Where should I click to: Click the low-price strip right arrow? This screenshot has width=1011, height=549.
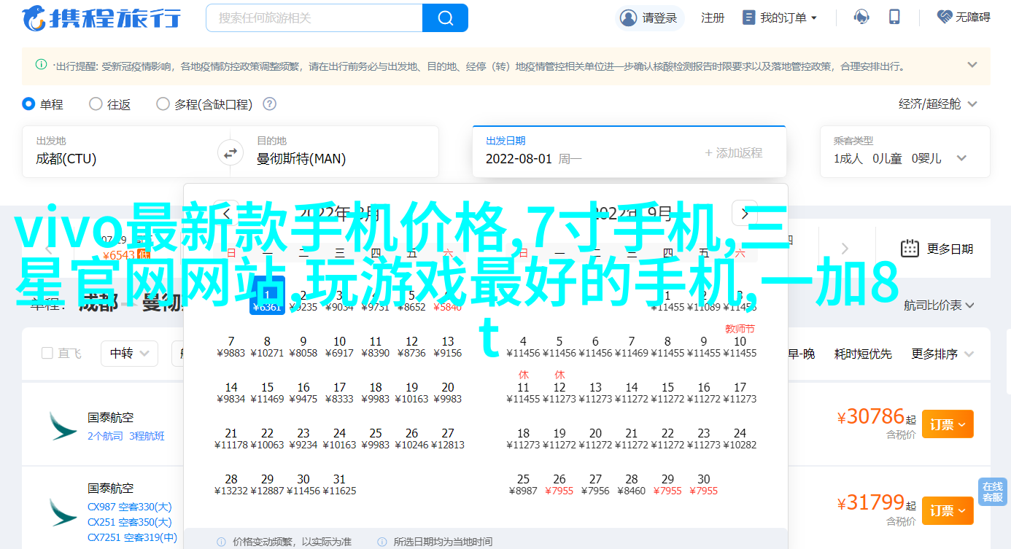[845, 249]
